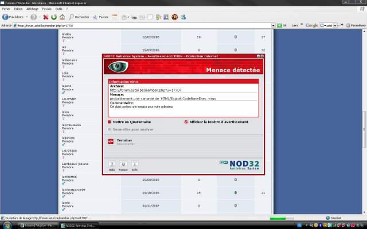The height and width of the screenshot is (229, 367).
Task: Click the browser Stop loading icon
Action: (46, 17)
